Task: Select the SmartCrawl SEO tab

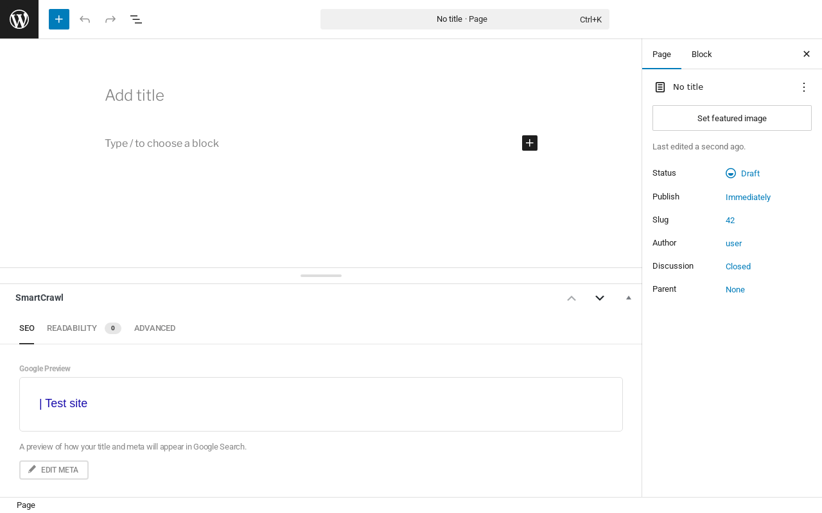Action: point(27,328)
